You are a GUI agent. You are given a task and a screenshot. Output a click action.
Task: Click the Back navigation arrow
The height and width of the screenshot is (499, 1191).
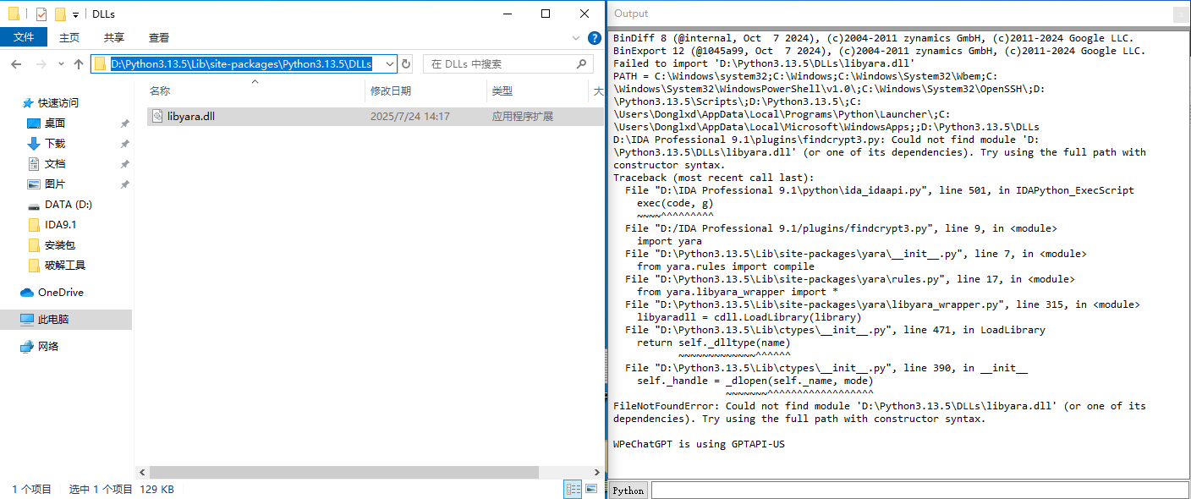coord(17,64)
